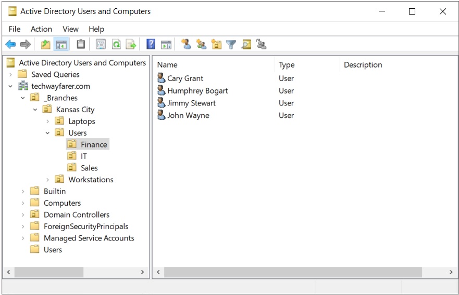459x295 pixels.
Task: Click the Back arrow in toolbar
Action: click(x=10, y=45)
